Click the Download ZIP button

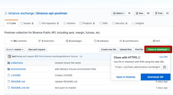pyautogui.click(x=155, y=77)
